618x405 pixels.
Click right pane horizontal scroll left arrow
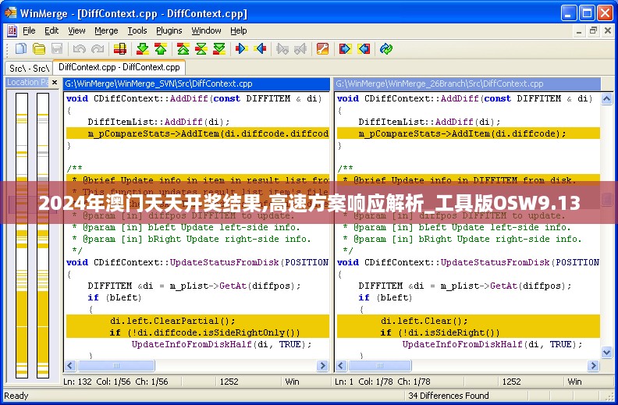pos(341,366)
